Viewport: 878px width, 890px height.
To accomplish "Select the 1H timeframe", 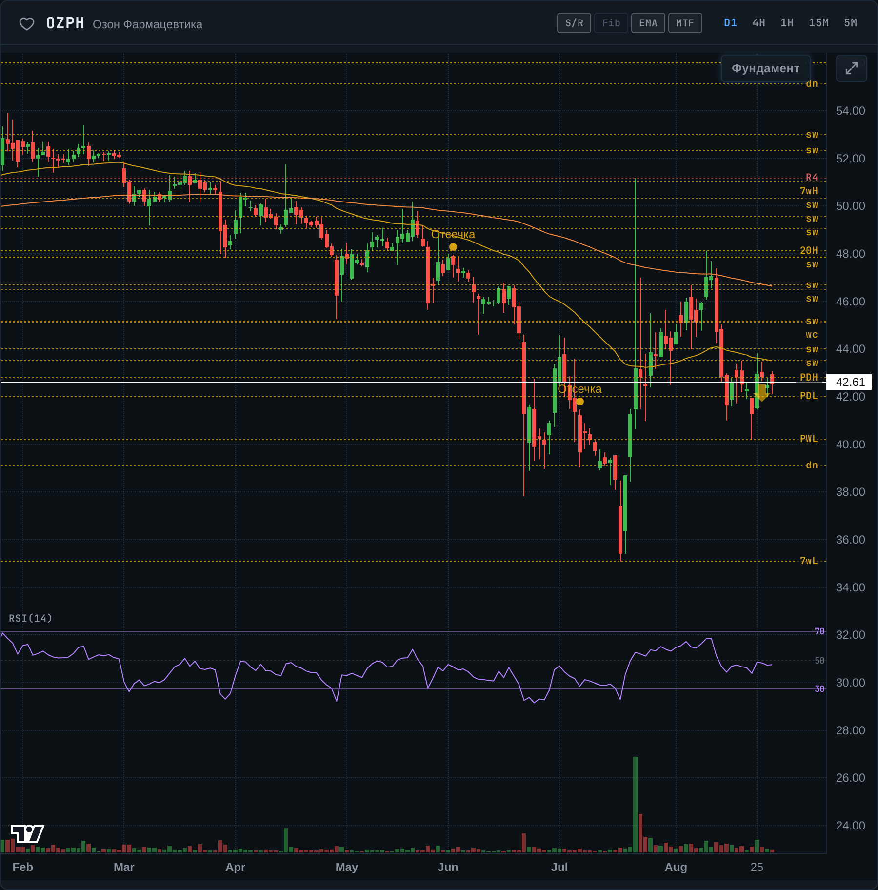I will tap(787, 23).
